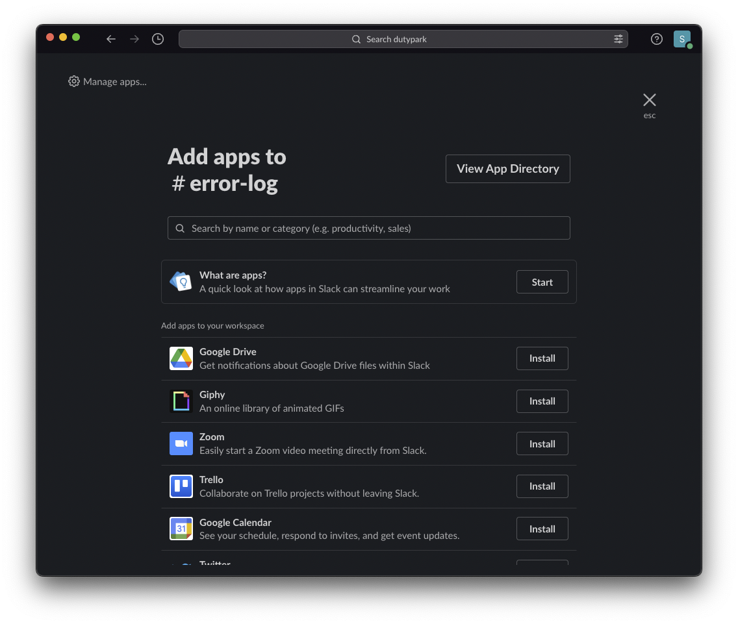738x624 pixels.
Task: Select the Google Calendar app title
Action: pyautogui.click(x=235, y=522)
